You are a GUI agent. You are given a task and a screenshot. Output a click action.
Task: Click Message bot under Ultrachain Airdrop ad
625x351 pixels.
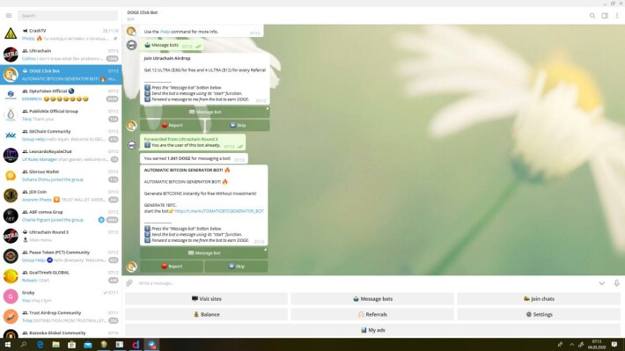[204, 112]
